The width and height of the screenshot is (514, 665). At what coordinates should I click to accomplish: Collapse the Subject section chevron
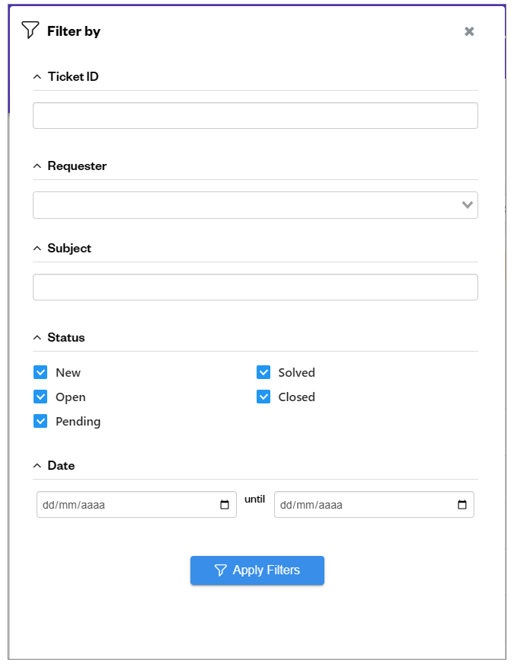pyautogui.click(x=37, y=248)
